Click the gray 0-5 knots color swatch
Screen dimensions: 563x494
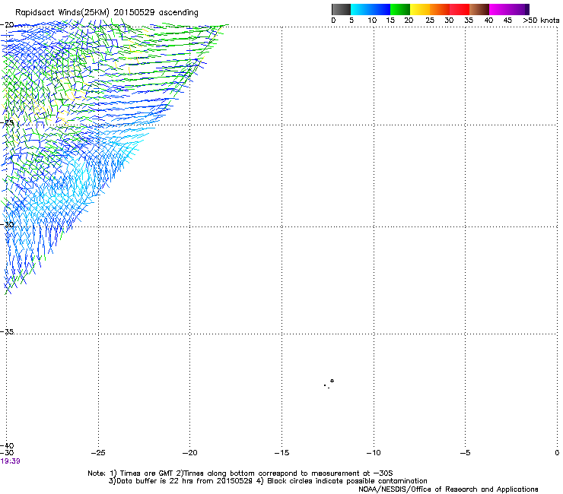(x=341, y=9)
